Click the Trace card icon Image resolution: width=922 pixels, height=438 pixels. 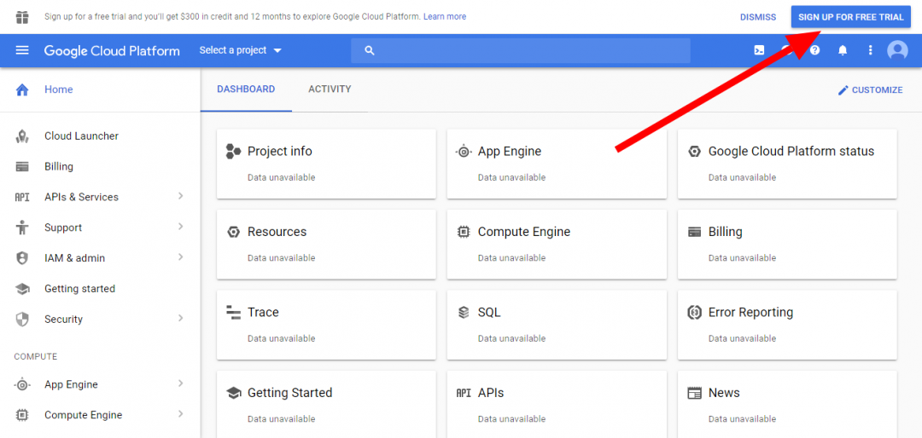click(x=233, y=313)
